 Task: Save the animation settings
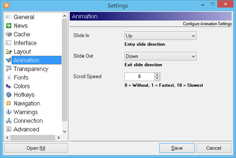click(177, 148)
